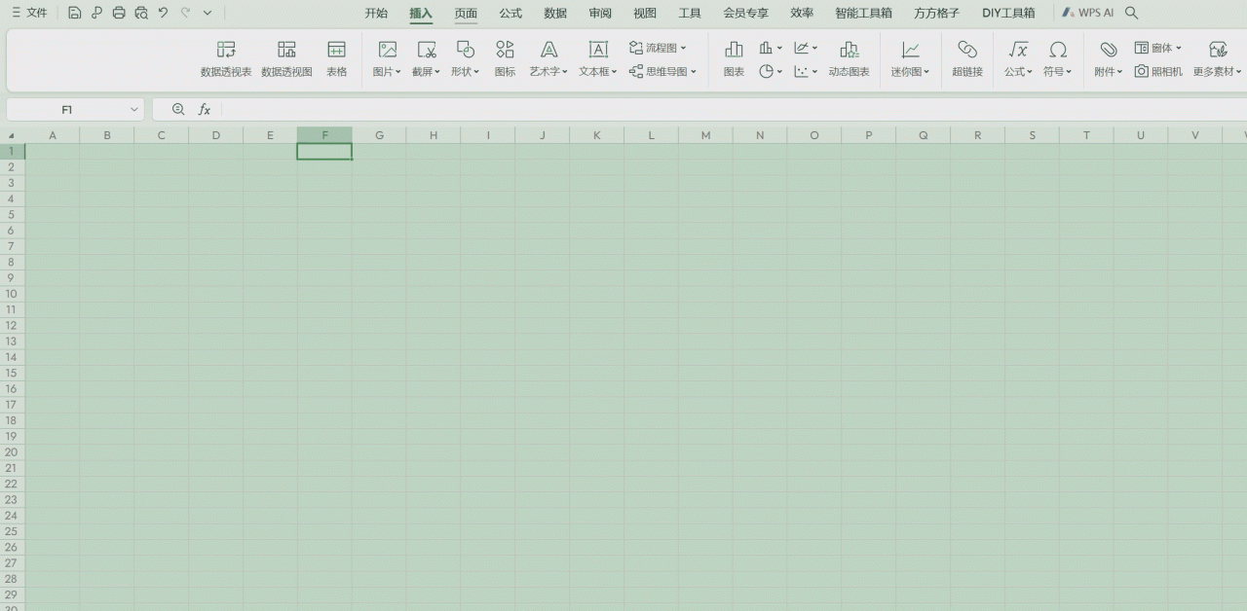Screen dimensions: 1247x611
Task: Expand the 文本框 text box dropdown
Action: tap(598, 59)
